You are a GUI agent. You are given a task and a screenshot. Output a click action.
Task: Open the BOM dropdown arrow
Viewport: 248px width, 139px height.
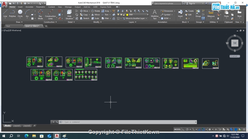pos(170,18)
